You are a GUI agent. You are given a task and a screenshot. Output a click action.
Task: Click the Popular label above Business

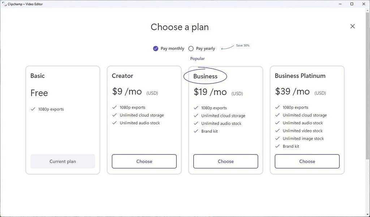(197, 58)
